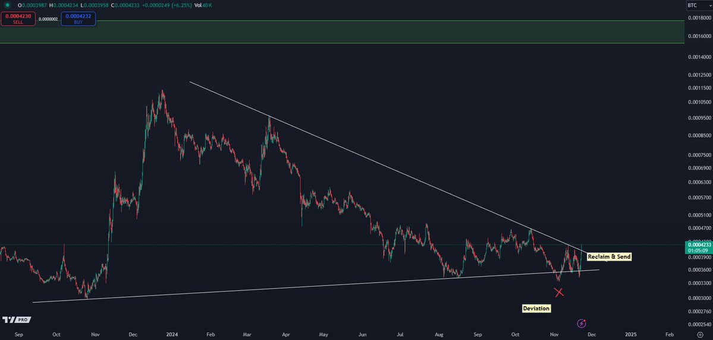Click the TradingView PRO logo
Screen dimensions: 713x340
click(x=17, y=320)
